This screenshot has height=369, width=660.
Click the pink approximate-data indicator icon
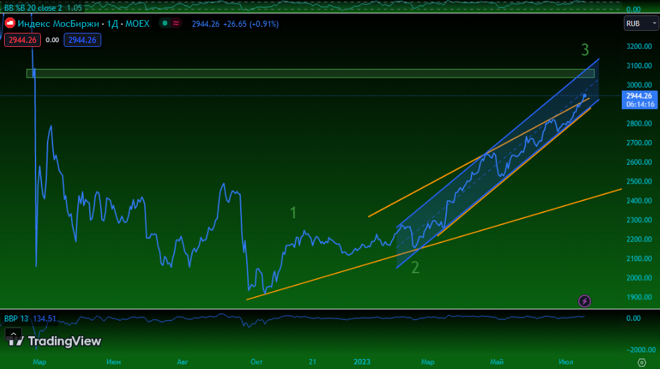[x=176, y=23]
